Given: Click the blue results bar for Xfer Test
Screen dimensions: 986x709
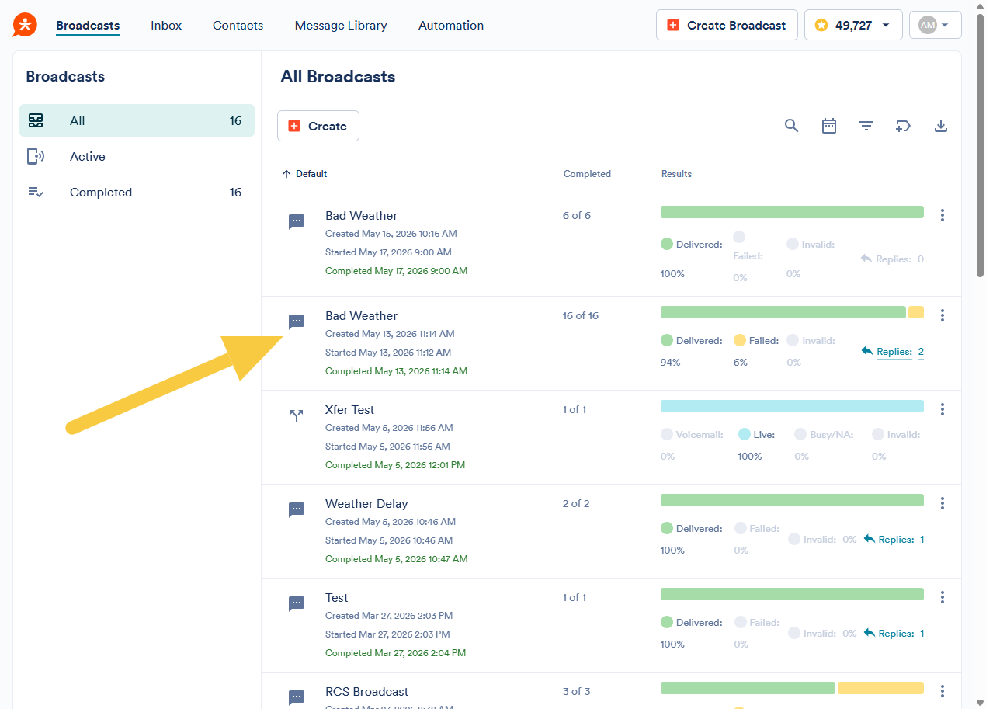Looking at the screenshot, I should pos(792,406).
